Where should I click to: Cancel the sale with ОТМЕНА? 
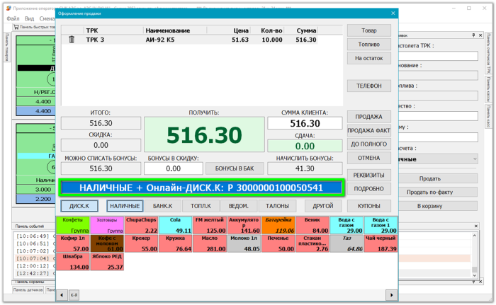click(369, 158)
